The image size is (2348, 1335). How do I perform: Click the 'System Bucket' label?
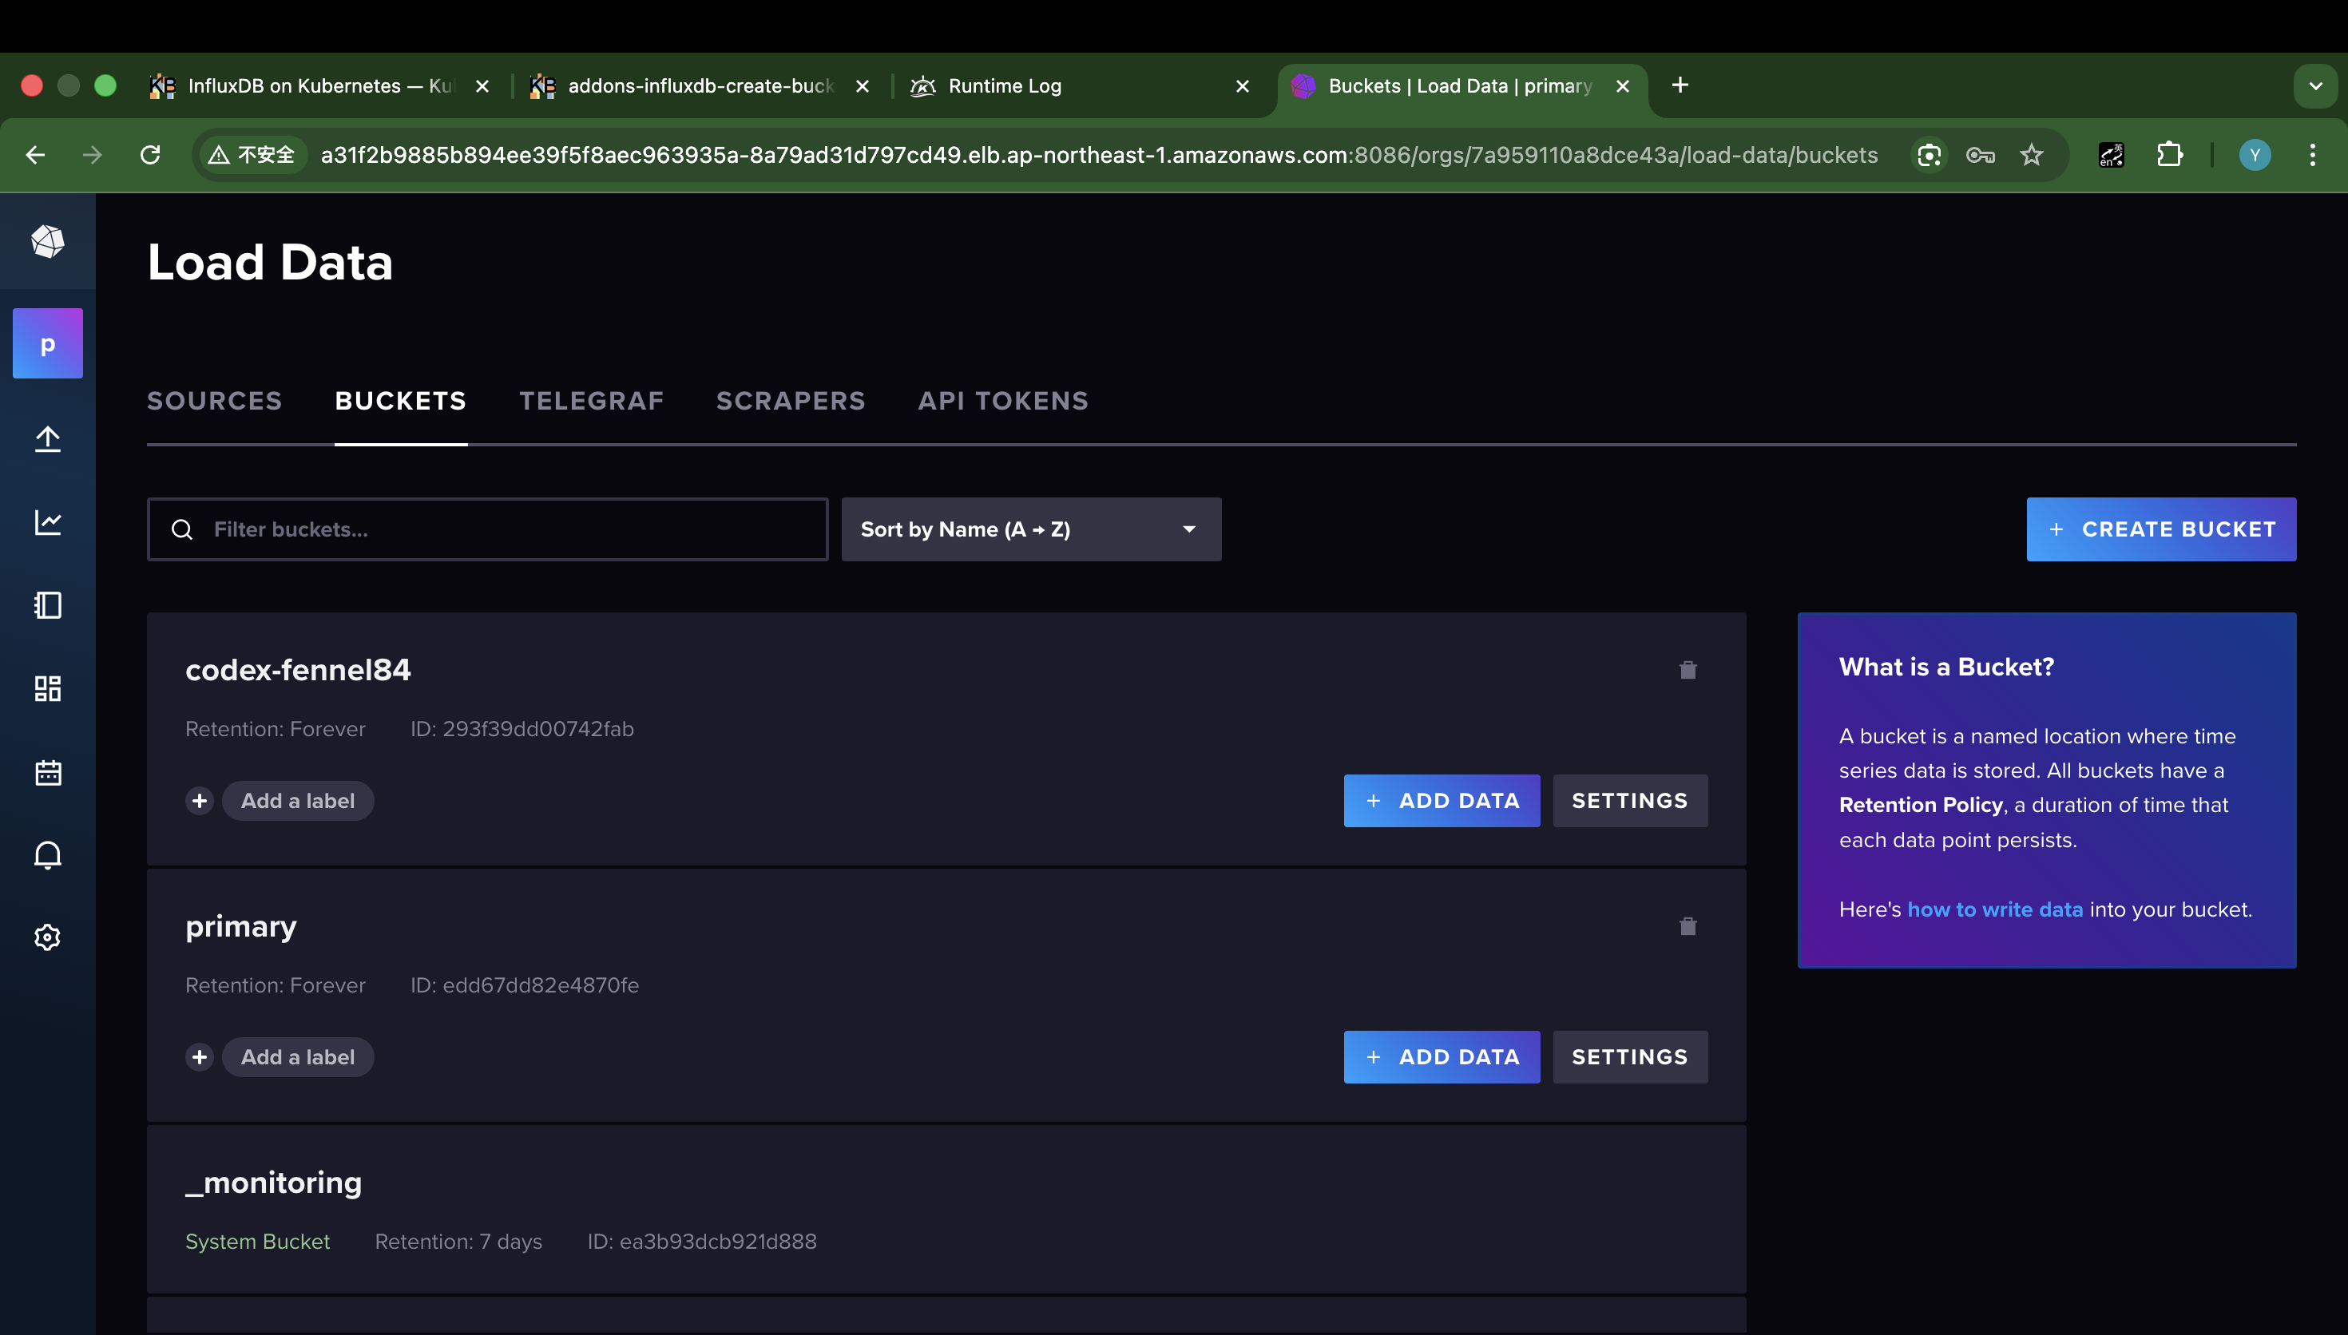click(258, 1242)
